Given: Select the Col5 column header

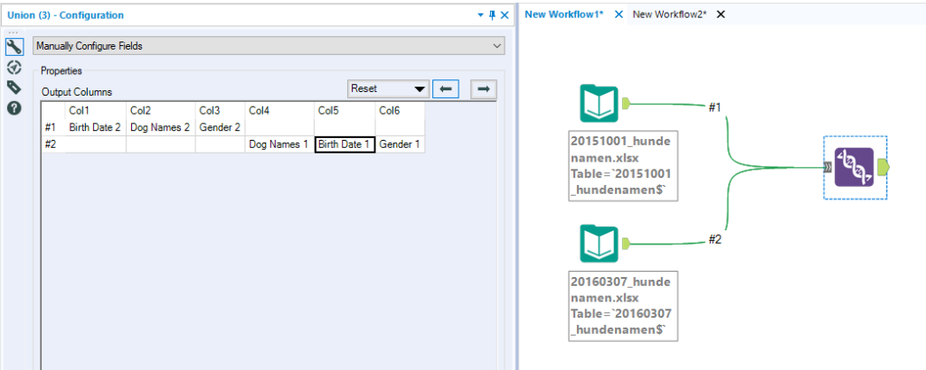Looking at the screenshot, I should click(x=345, y=110).
